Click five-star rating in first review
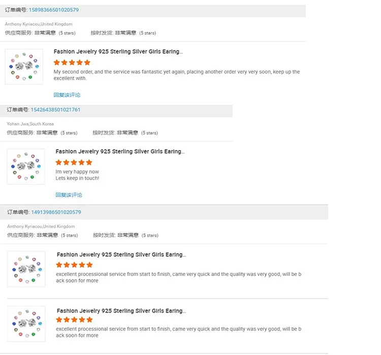 (72, 62)
